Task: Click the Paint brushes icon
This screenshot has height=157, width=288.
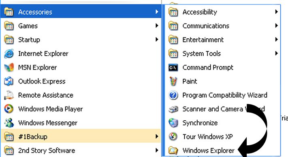Action: coord(173,81)
